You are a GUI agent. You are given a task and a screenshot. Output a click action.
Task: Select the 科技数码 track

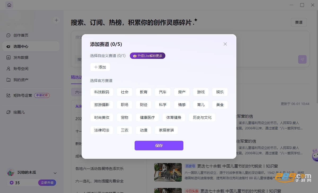(x=102, y=92)
